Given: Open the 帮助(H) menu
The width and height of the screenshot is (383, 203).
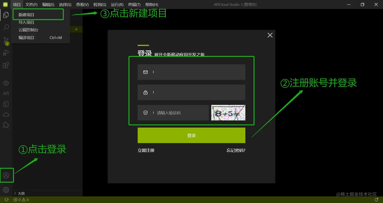Looking at the screenshot, I should [151, 4].
